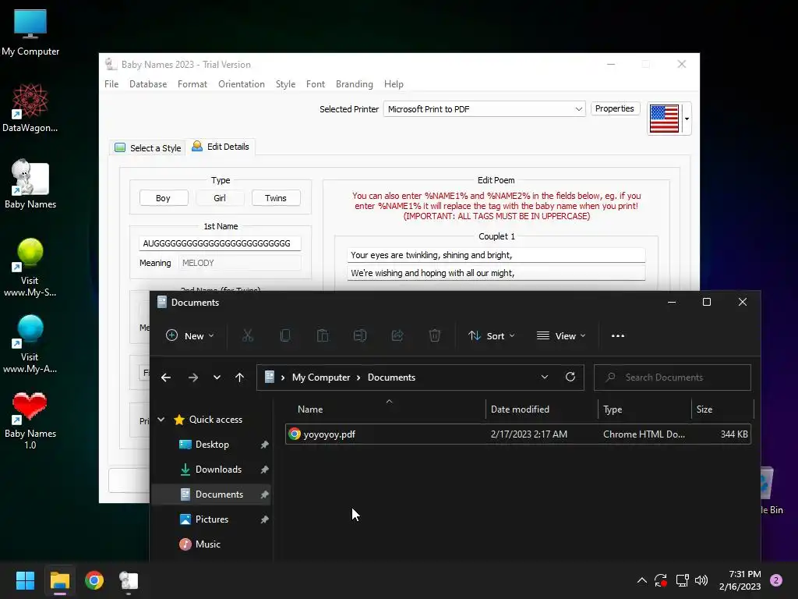Click My Computer in the address breadcrumb
The width and height of the screenshot is (798, 599).
point(320,377)
